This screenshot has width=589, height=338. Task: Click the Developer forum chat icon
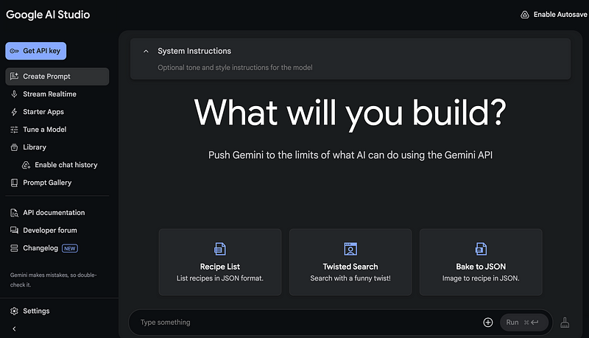point(14,230)
